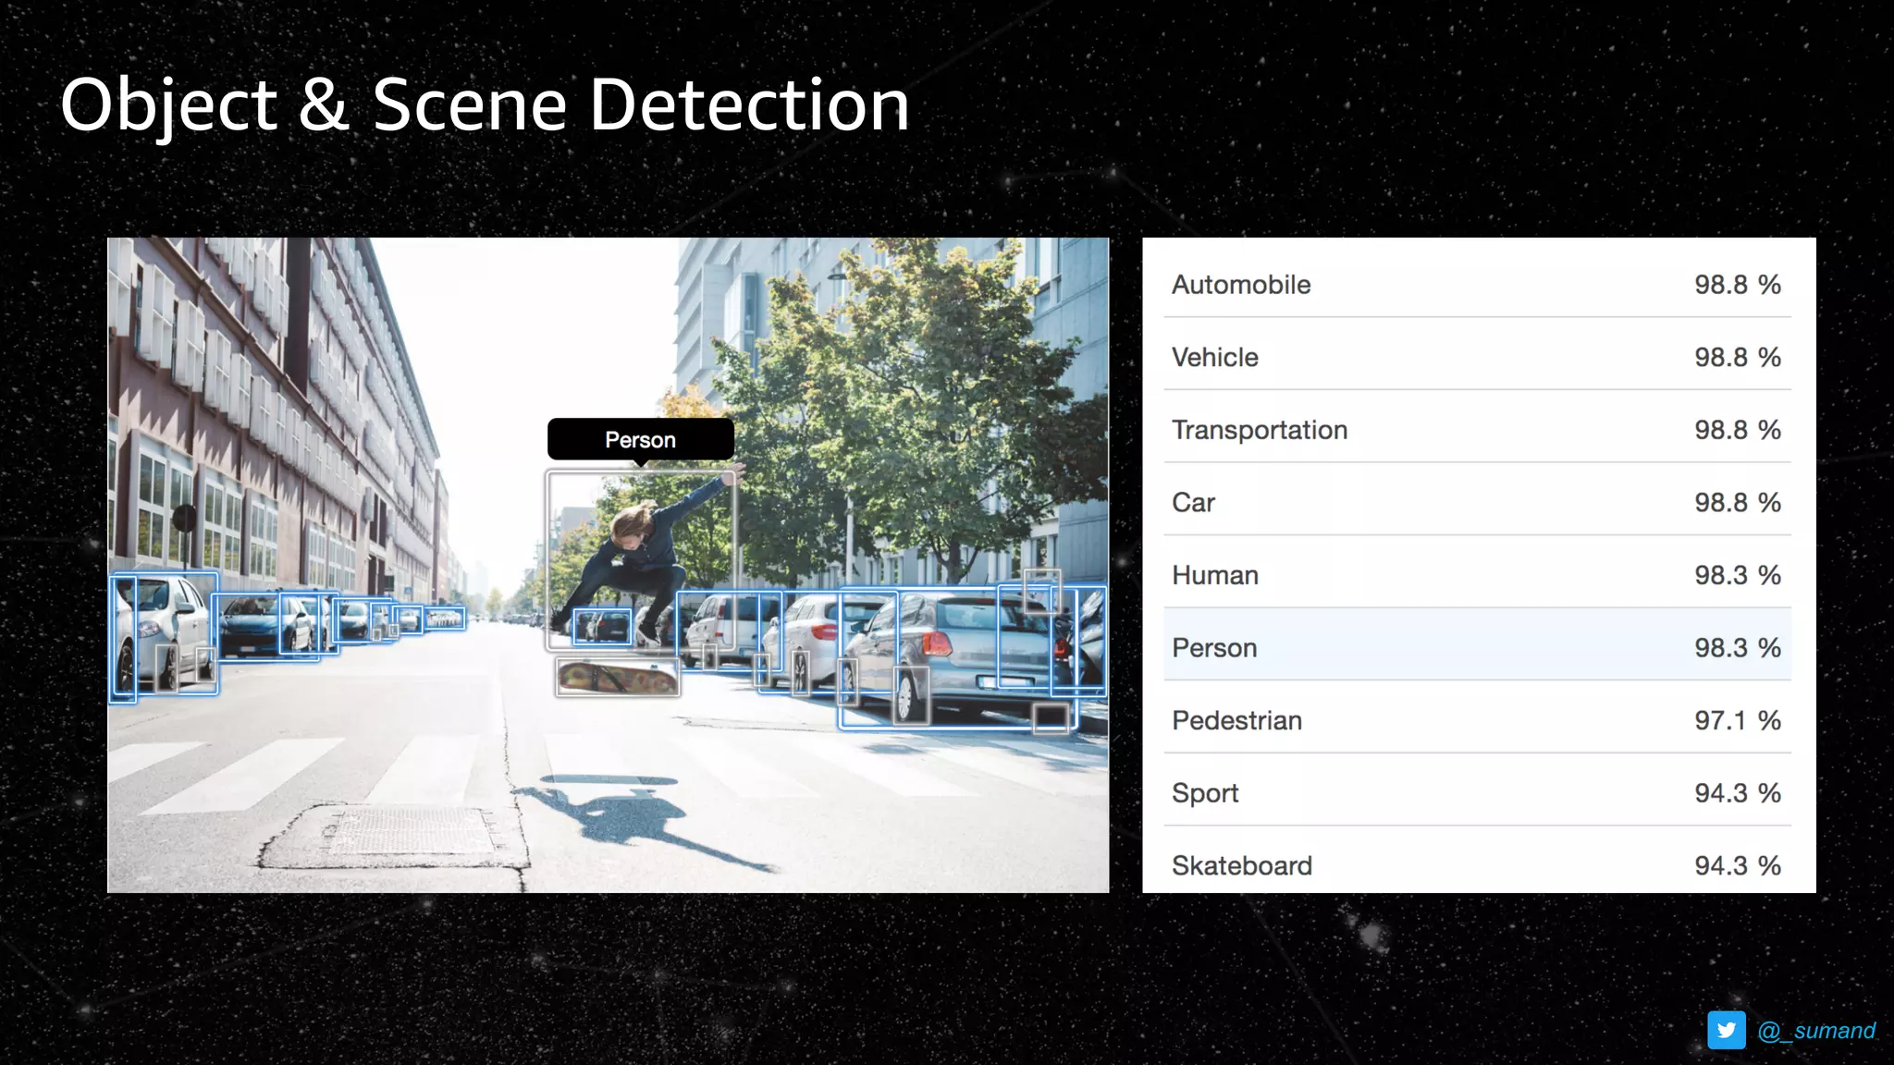Click the black Person tooltip label
The width and height of the screenshot is (1894, 1065).
[x=640, y=440]
